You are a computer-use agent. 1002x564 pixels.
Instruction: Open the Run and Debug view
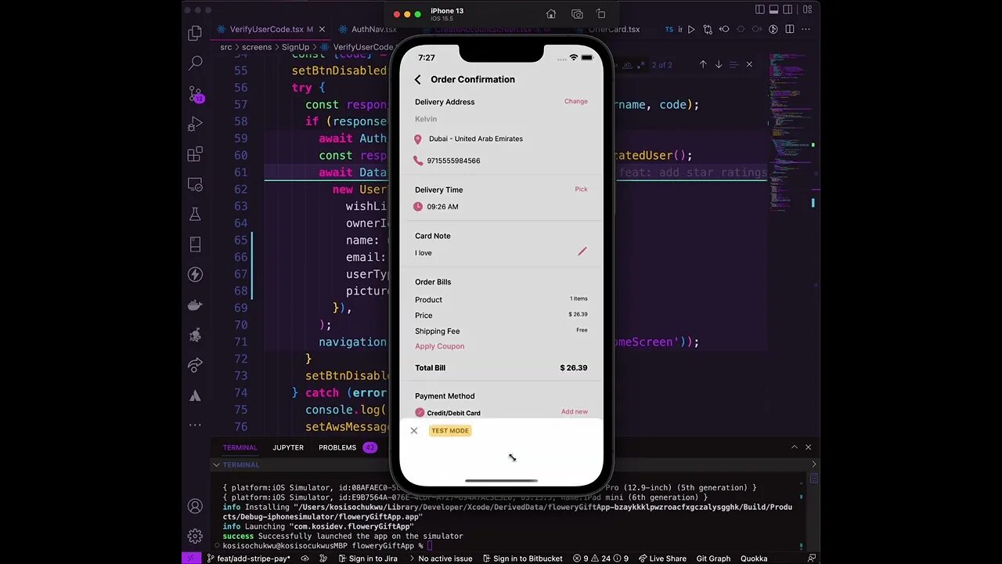tap(195, 124)
